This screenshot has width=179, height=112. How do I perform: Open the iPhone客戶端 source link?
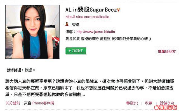click(43, 103)
